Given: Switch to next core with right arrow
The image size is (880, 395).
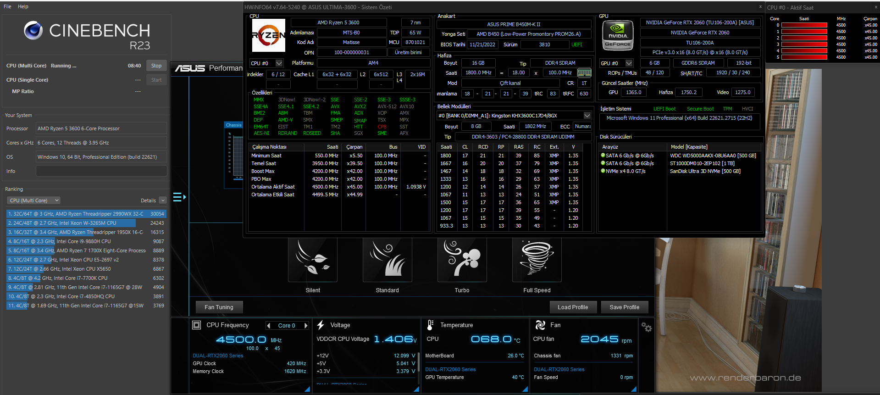Looking at the screenshot, I should [306, 326].
